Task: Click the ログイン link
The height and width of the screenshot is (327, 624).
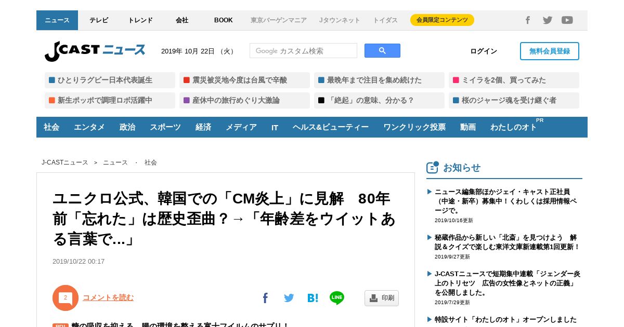Action: tap(484, 51)
